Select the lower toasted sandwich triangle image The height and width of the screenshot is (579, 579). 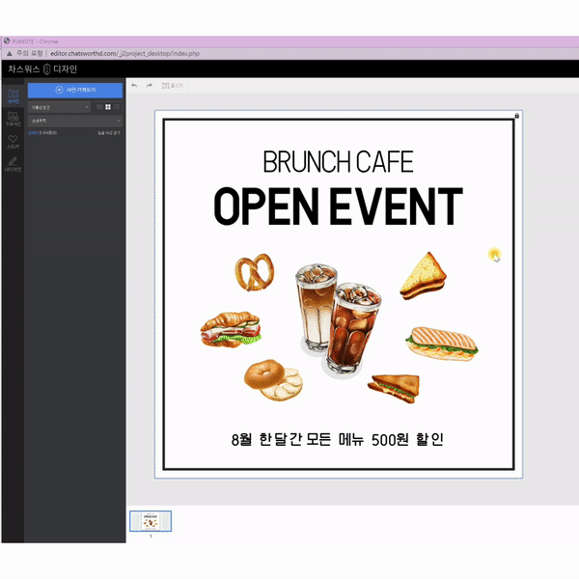click(x=394, y=389)
